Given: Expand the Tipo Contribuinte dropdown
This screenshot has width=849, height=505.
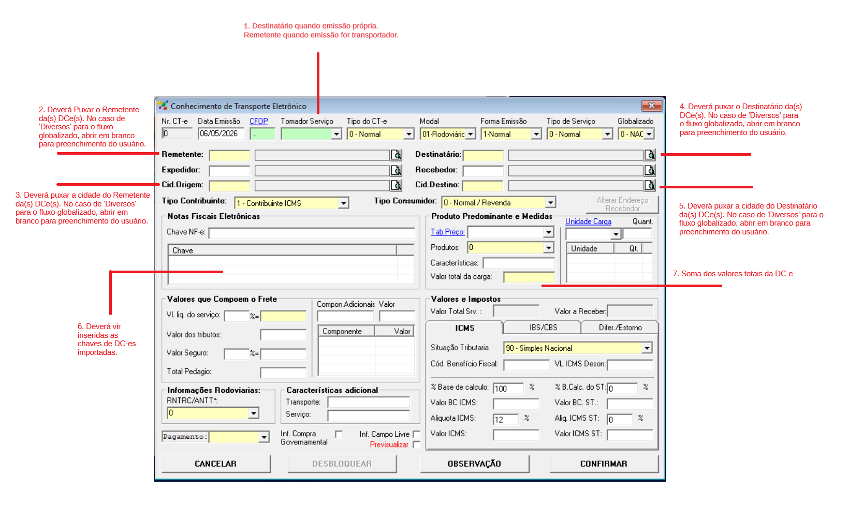Looking at the screenshot, I should click(344, 203).
